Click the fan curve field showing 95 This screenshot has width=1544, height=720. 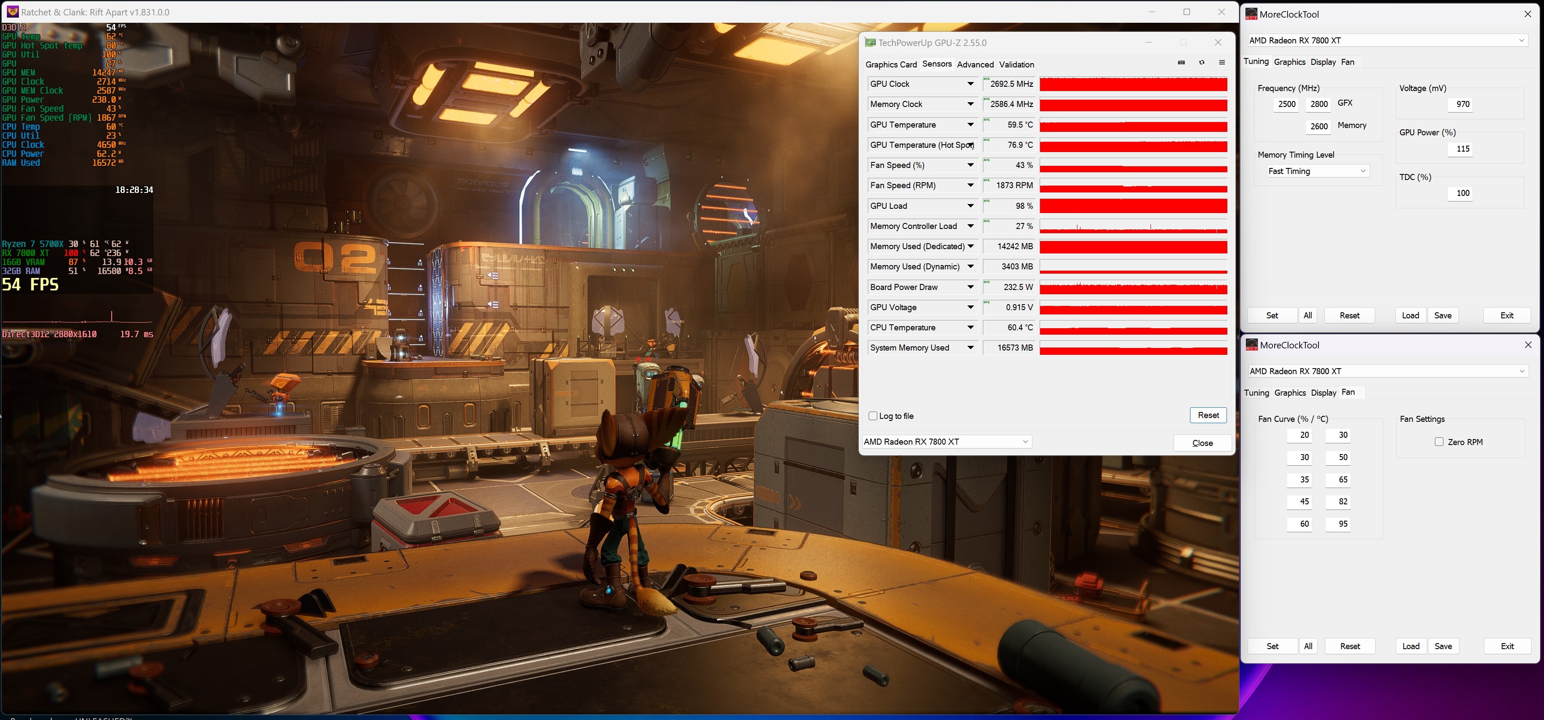1338,524
